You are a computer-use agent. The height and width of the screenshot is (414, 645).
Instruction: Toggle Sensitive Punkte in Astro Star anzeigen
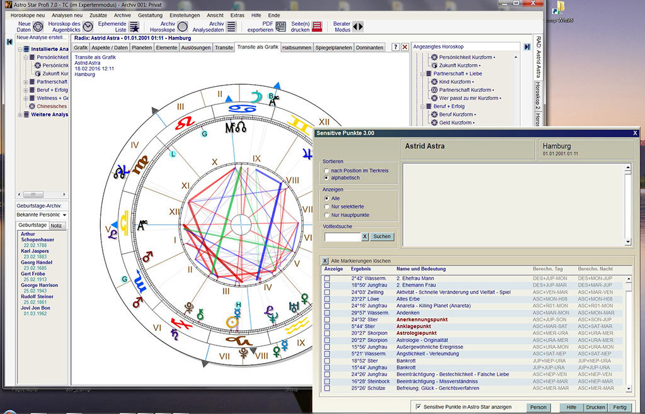point(418,406)
